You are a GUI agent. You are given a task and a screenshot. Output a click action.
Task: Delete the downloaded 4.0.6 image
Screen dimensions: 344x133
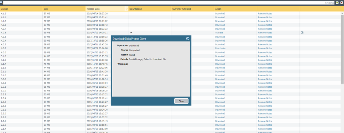(x=302, y=33)
